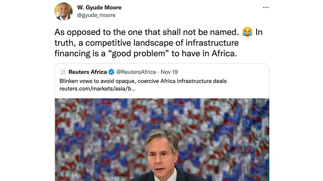Open the reuters.com/markets/asia article link
Image resolution: width=323 pixels, height=181 pixels.
(97, 88)
